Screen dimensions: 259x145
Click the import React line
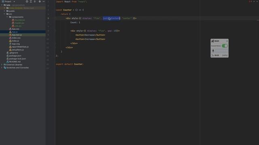[x=72, y=2]
